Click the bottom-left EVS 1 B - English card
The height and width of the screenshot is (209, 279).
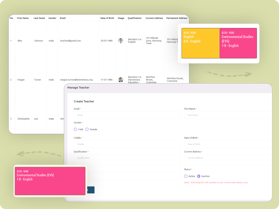[50, 180]
